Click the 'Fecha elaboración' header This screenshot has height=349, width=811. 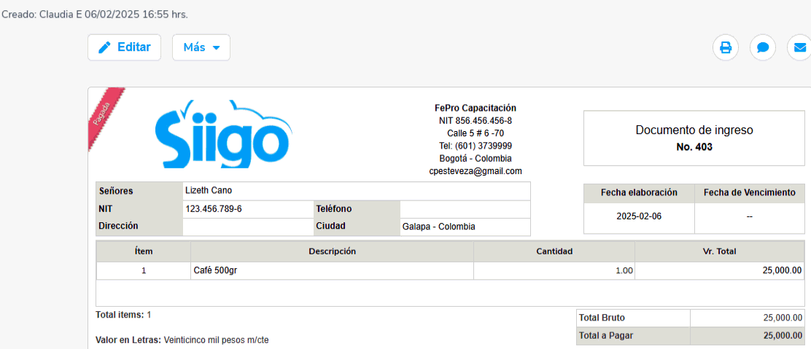(x=639, y=193)
